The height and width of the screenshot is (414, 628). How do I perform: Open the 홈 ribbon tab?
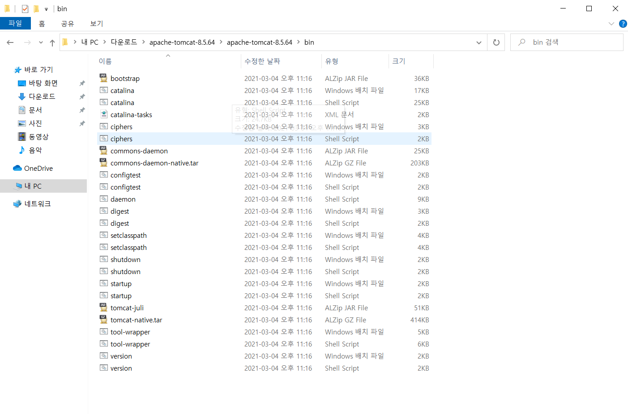[42, 23]
